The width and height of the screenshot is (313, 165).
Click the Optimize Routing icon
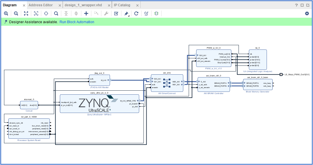[x=146, y=13]
